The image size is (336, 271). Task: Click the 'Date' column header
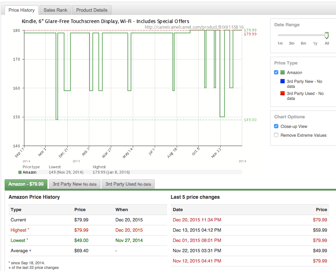pos(178,210)
